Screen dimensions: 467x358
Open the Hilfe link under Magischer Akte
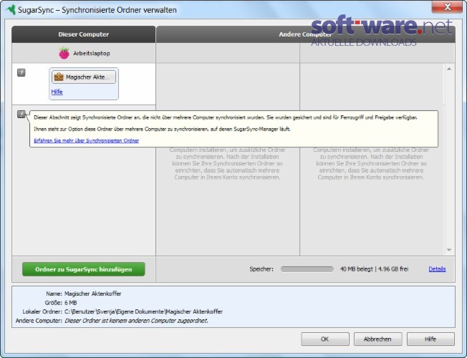tap(57, 92)
